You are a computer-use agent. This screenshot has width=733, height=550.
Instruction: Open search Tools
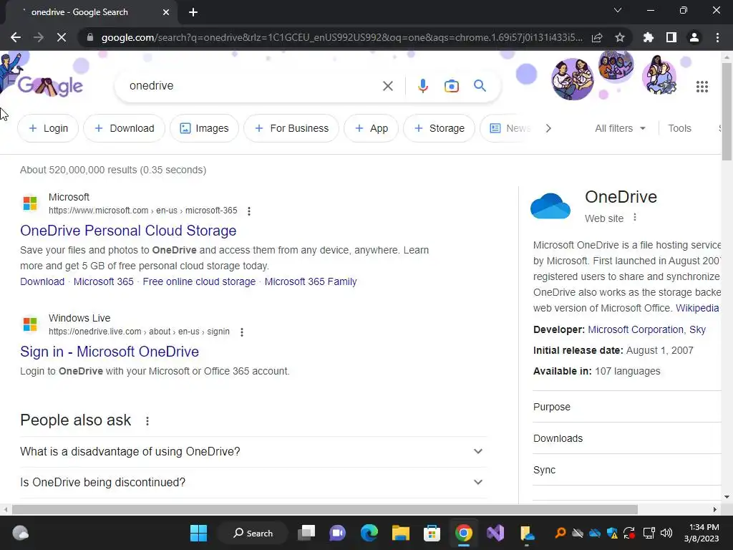point(679,128)
